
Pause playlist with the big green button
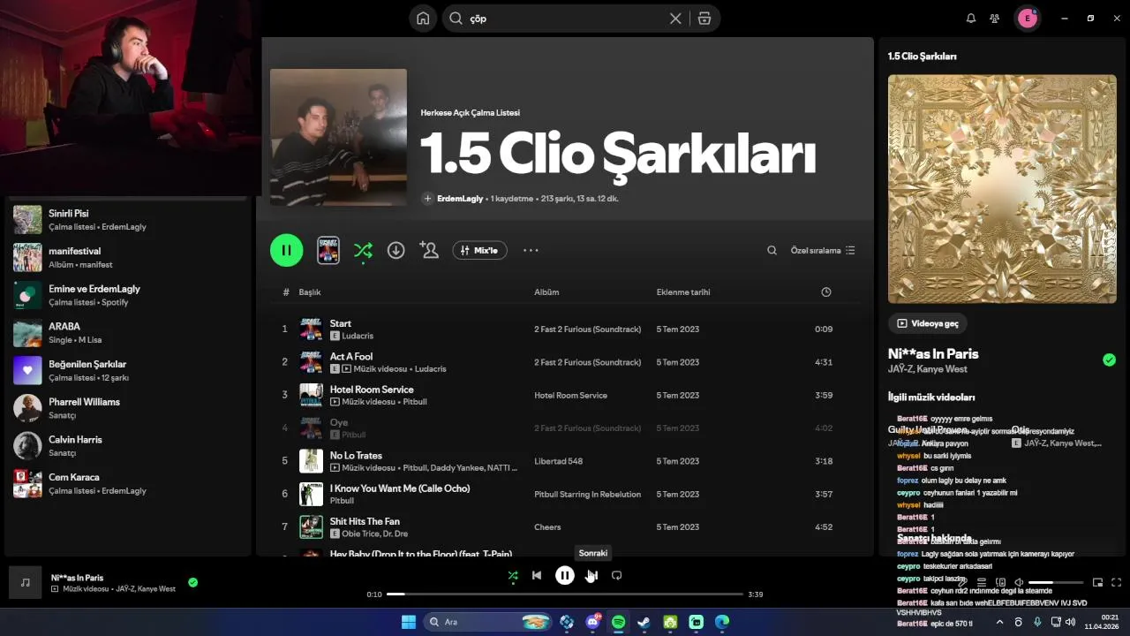[287, 250]
